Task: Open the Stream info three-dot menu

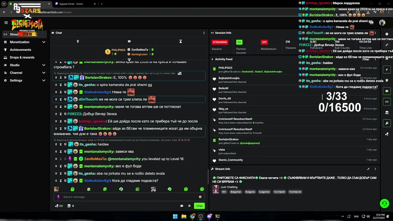Action: click(375, 169)
